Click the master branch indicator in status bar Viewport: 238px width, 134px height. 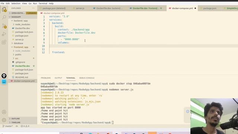pyautogui.click(x=8, y=126)
